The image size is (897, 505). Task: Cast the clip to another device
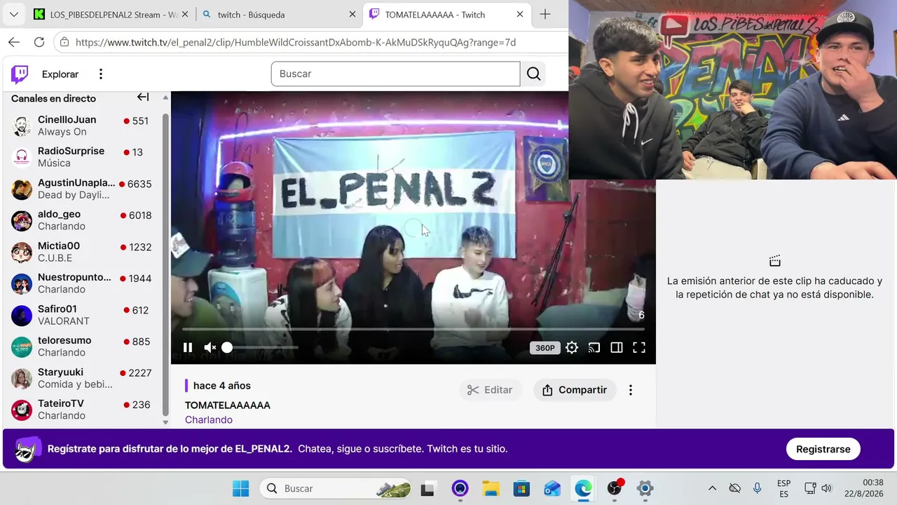pyautogui.click(x=594, y=347)
